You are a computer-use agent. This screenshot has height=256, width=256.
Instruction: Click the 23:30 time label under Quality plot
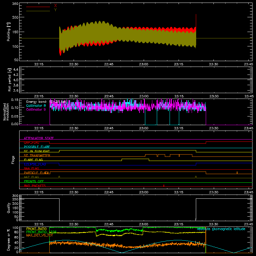click(213, 224)
